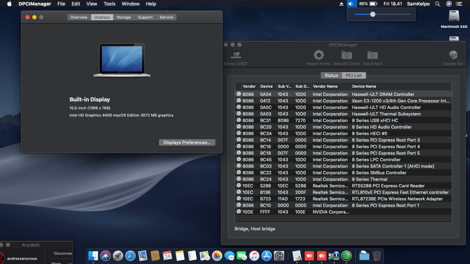Open Spotlight search in menu bar

coord(438,4)
